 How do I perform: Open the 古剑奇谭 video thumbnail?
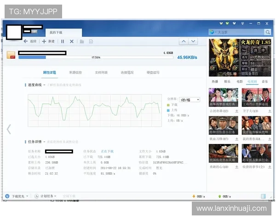[223, 98]
